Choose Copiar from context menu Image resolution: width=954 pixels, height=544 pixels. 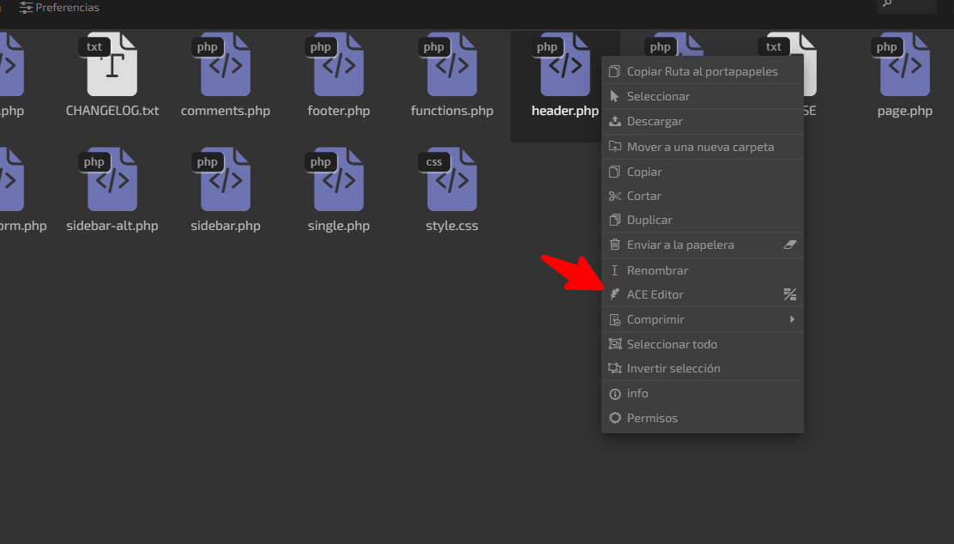click(702, 172)
